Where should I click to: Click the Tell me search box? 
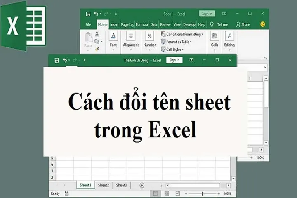coord(222,24)
